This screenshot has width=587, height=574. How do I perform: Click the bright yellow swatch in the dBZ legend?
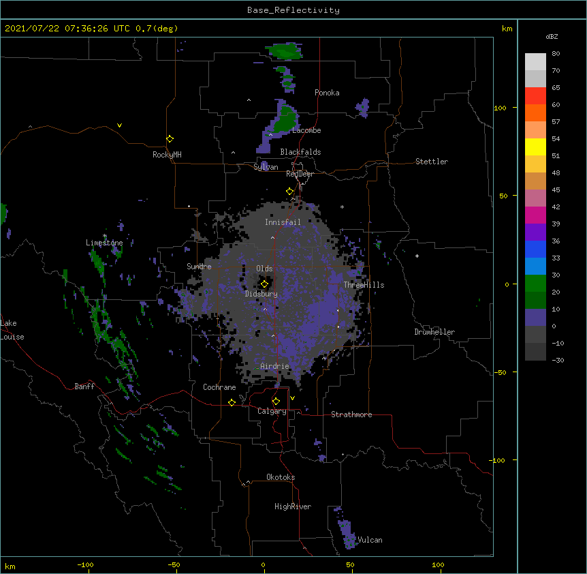pos(535,147)
